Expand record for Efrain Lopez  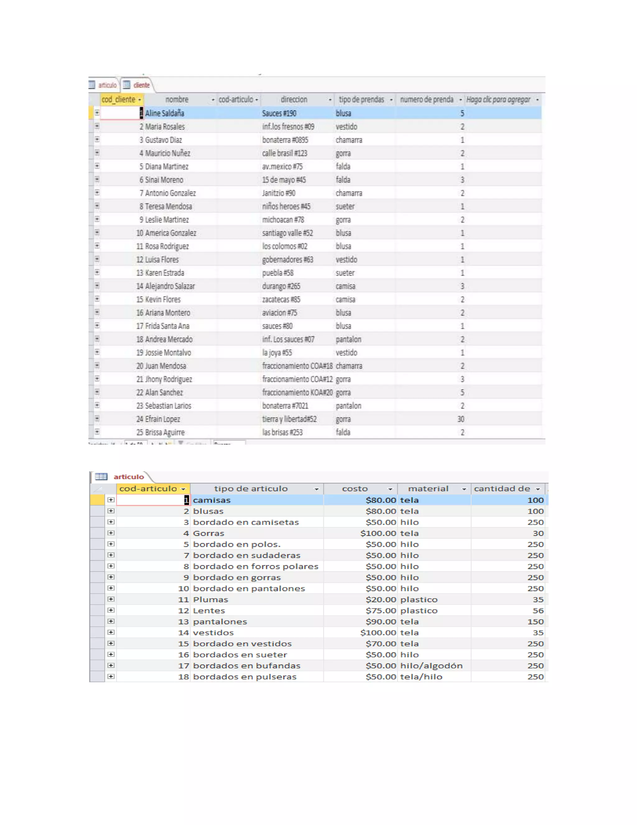97,418
